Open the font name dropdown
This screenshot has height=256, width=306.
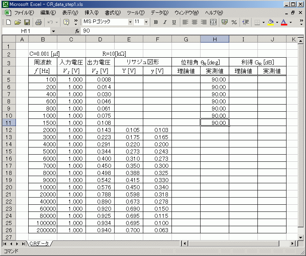[130, 22]
